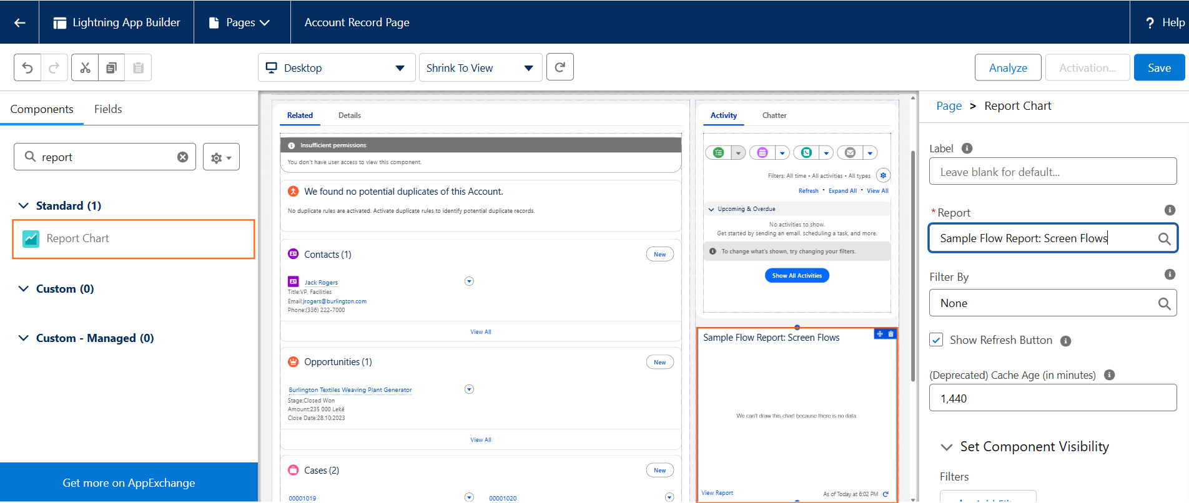1189x503 pixels.
Task: Select the Chatter tab
Action: [774, 115]
